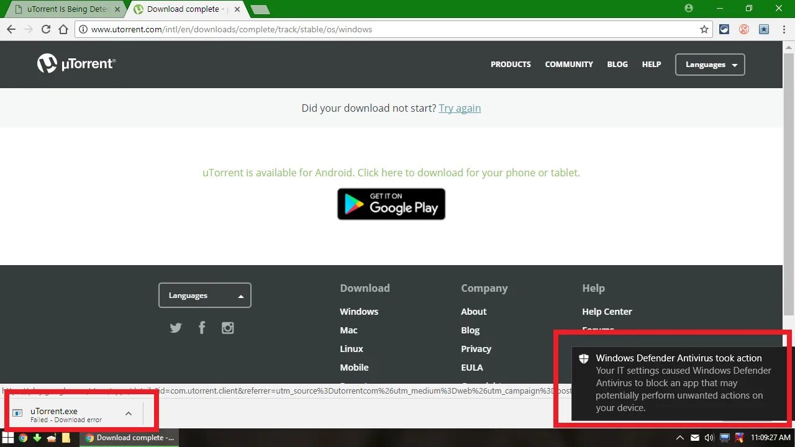Open the volume control in the tray
This screenshot has width=795, height=447.
coord(709,438)
